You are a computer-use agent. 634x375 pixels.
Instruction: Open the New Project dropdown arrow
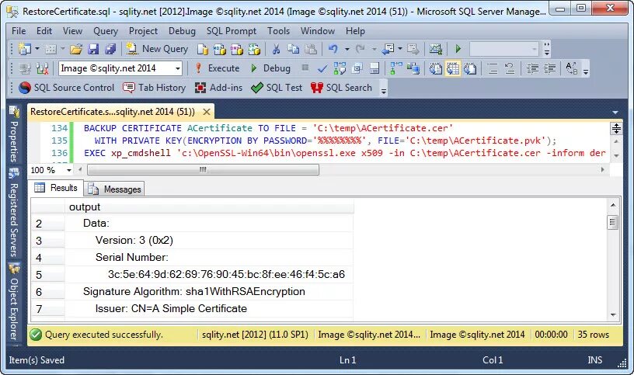tap(37, 49)
